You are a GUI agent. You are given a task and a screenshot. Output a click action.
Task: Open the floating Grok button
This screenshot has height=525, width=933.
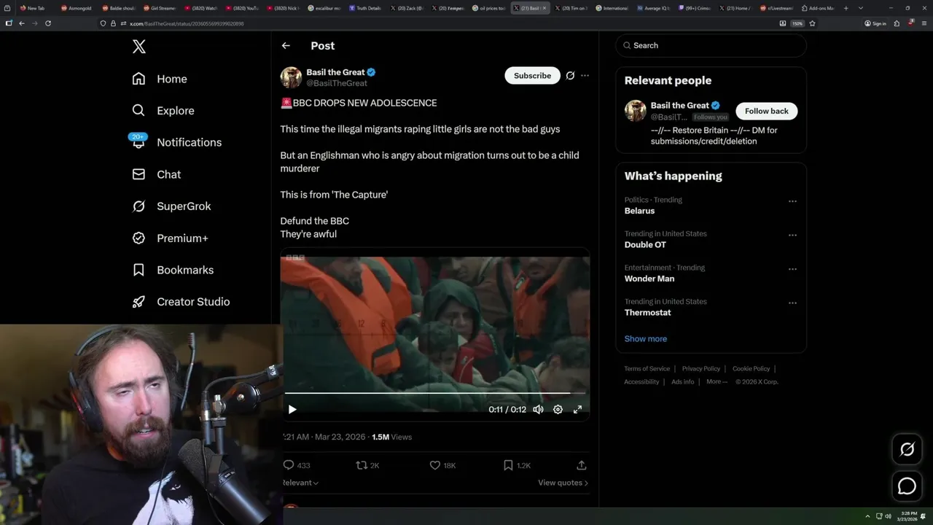pos(907,450)
